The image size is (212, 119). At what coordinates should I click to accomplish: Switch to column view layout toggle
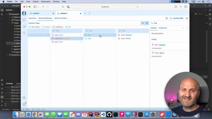coord(147,23)
